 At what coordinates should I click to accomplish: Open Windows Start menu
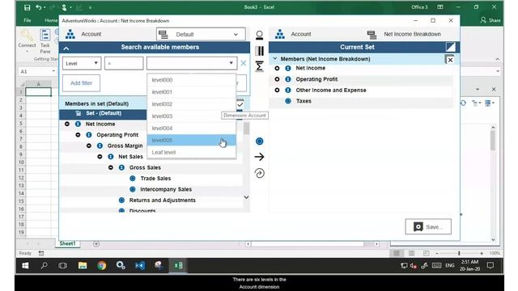[25, 266]
